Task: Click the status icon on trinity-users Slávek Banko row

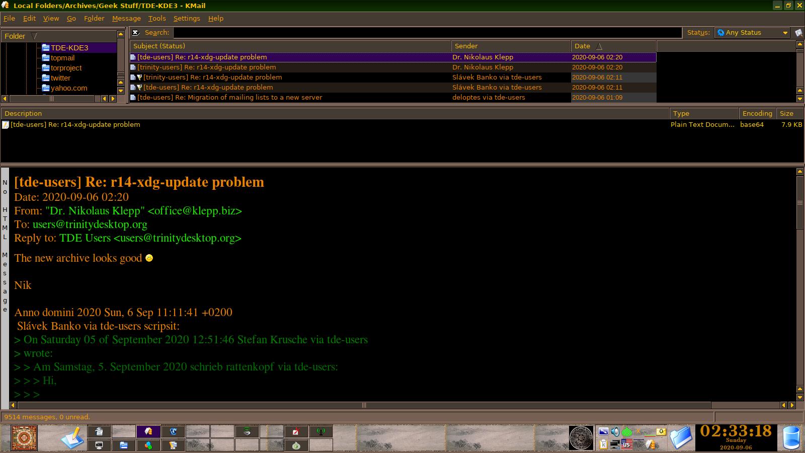Action: coord(140,78)
